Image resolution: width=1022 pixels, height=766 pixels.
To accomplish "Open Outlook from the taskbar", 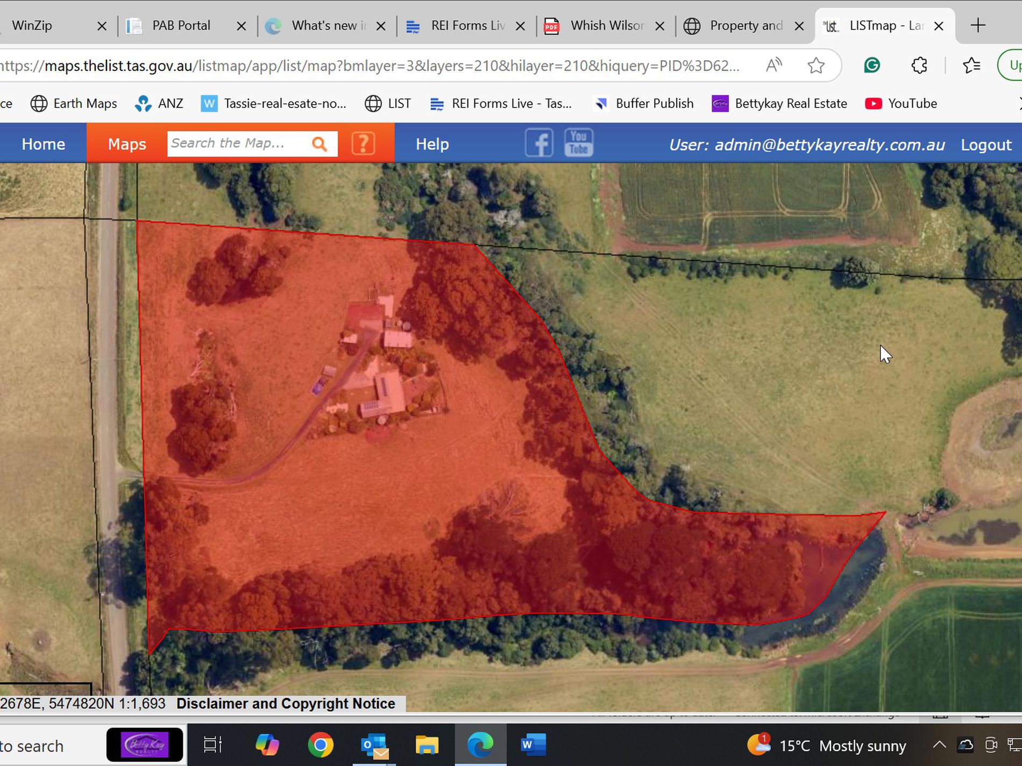I will [374, 745].
